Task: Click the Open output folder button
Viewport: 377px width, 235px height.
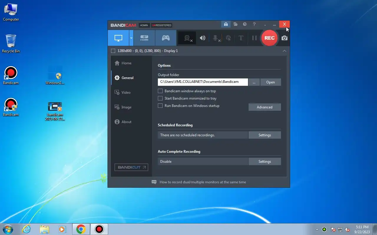Action: 270,82
